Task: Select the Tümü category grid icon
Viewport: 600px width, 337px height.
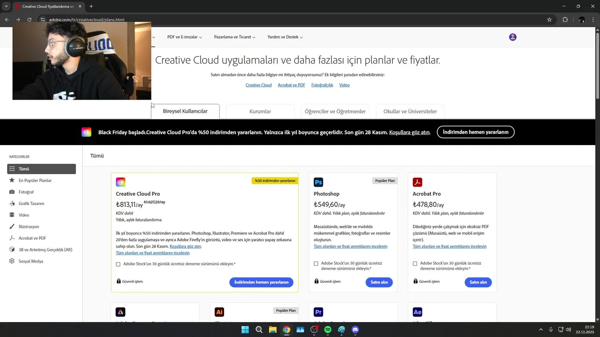Action: point(12,169)
